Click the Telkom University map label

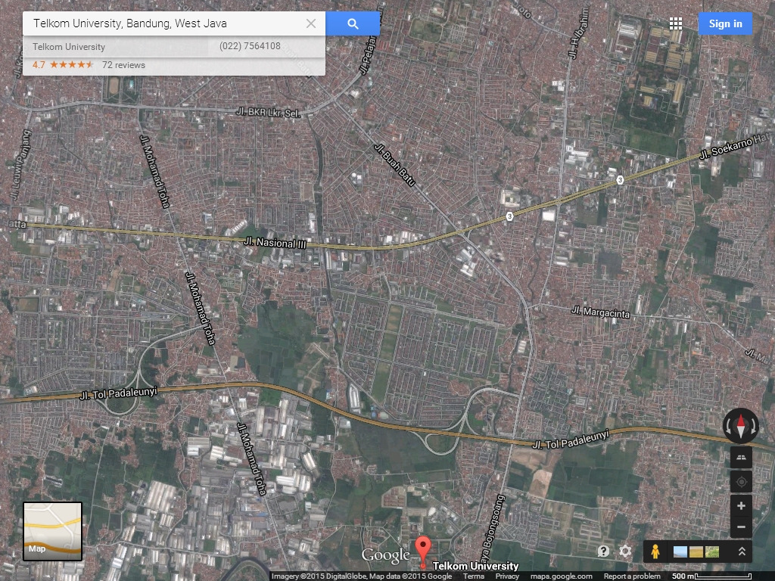(475, 566)
